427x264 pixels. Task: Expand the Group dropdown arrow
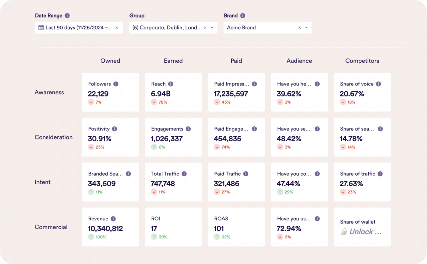(212, 28)
